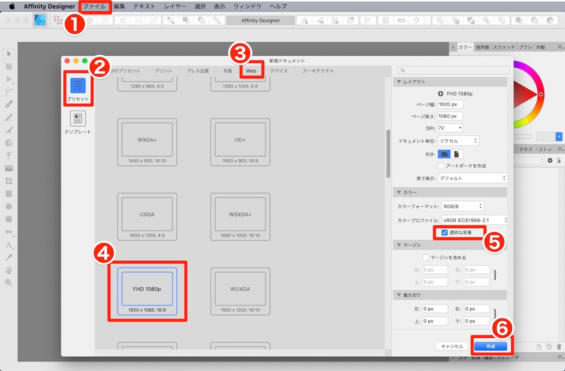Open the Apple menu
565x371 pixels.
pos(12,6)
